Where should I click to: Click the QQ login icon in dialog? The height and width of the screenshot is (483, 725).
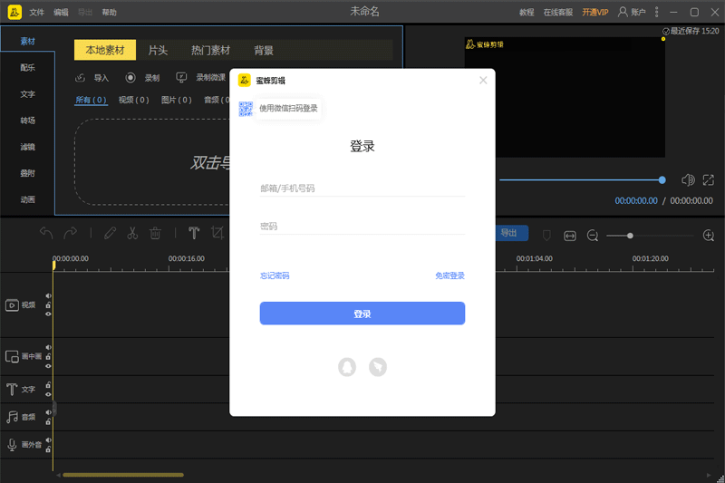click(347, 366)
